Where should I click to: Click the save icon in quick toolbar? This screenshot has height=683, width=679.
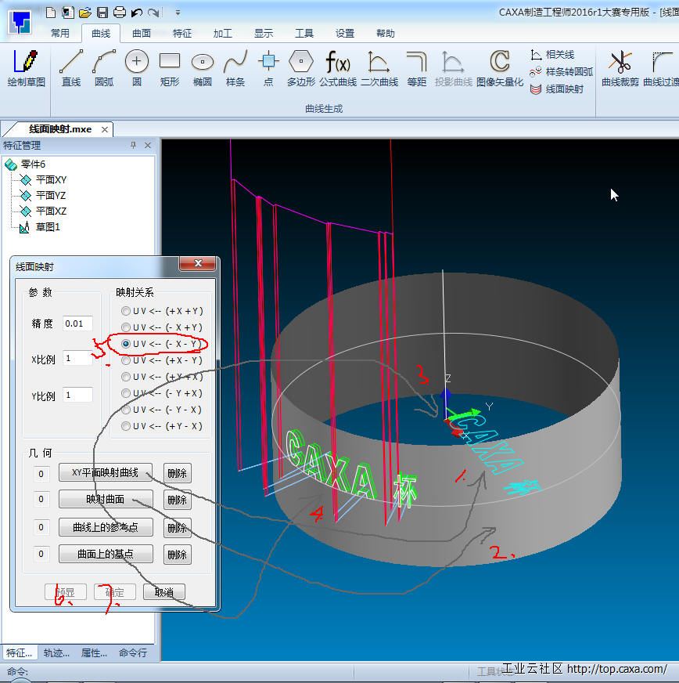coord(102,12)
